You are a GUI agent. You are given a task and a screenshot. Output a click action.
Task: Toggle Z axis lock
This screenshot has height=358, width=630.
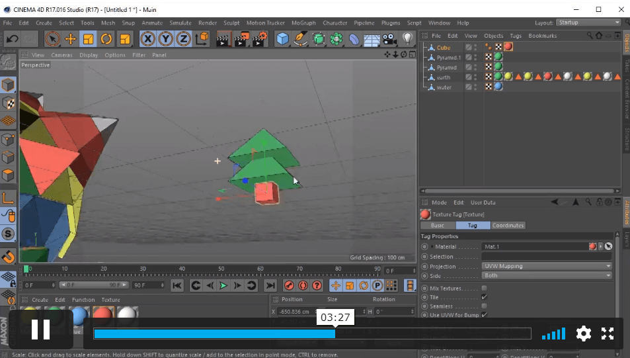(183, 39)
